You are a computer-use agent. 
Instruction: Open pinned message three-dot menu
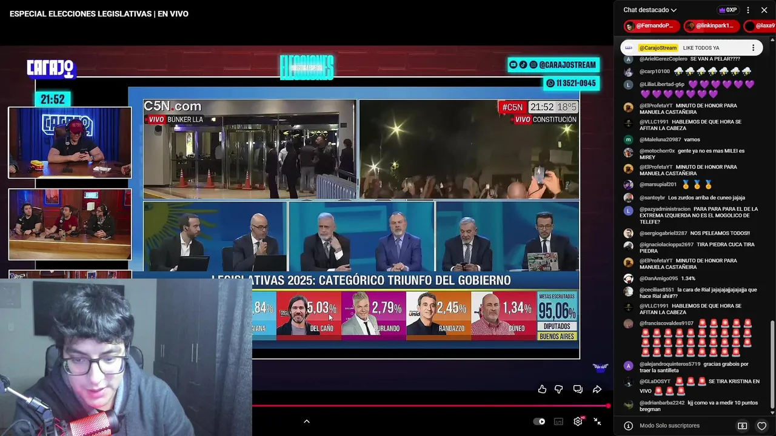tap(754, 48)
